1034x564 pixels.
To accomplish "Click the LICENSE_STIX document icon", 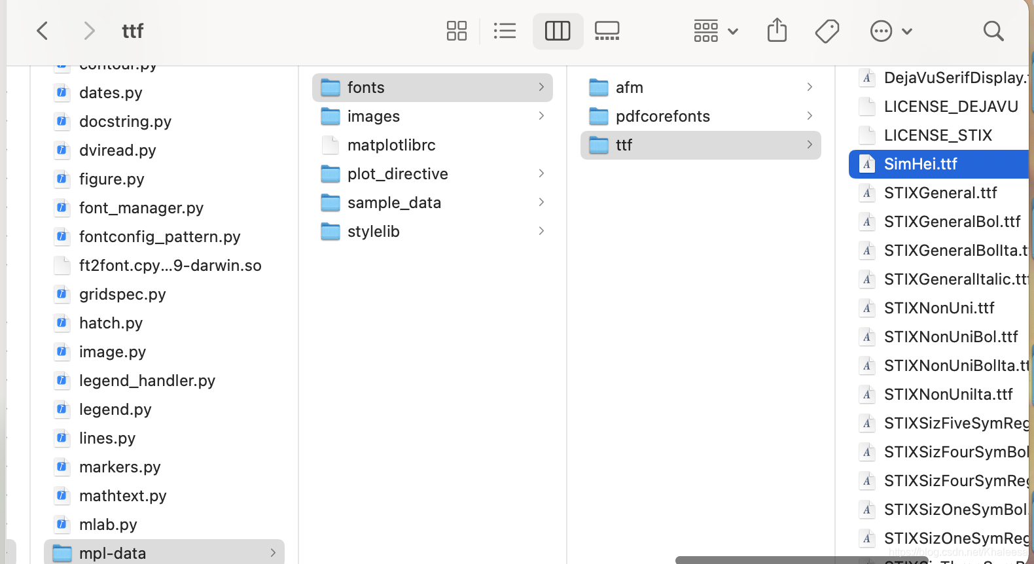I will pyautogui.click(x=867, y=135).
